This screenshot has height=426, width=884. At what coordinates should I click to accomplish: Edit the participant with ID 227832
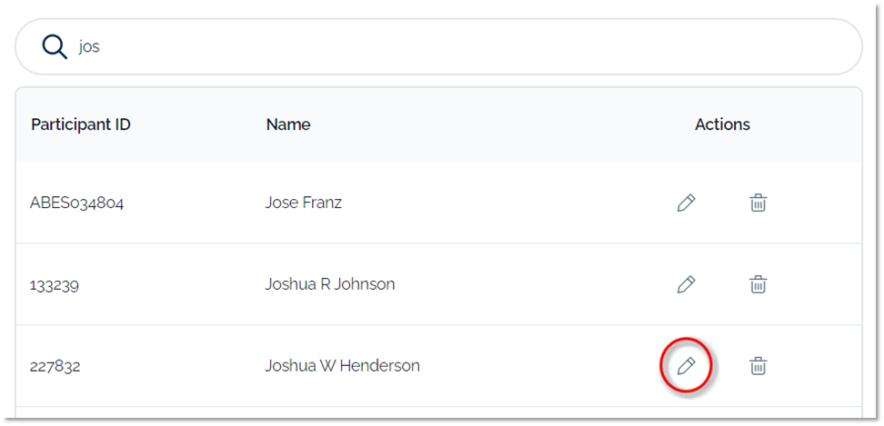tap(687, 366)
